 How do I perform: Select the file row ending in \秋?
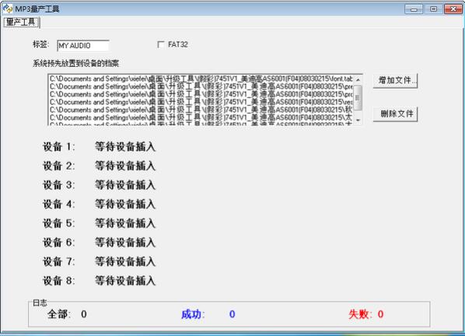pyautogui.click(x=201, y=110)
